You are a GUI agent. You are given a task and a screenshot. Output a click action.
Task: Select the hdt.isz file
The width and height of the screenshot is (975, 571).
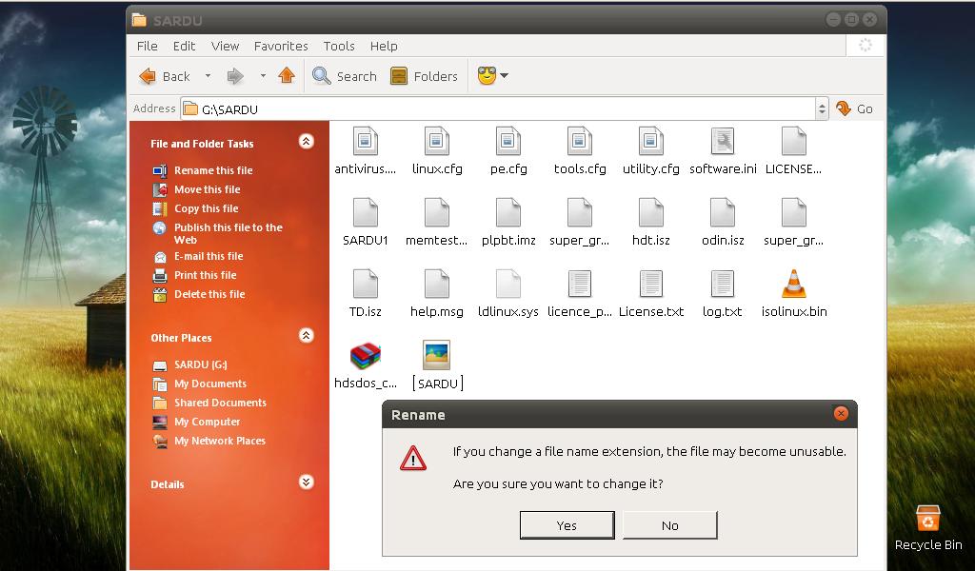[651, 223]
